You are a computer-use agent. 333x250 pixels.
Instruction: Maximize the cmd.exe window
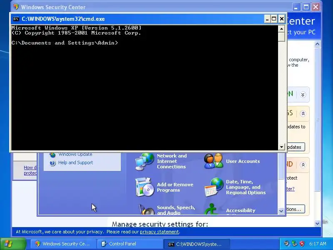coord(274,19)
